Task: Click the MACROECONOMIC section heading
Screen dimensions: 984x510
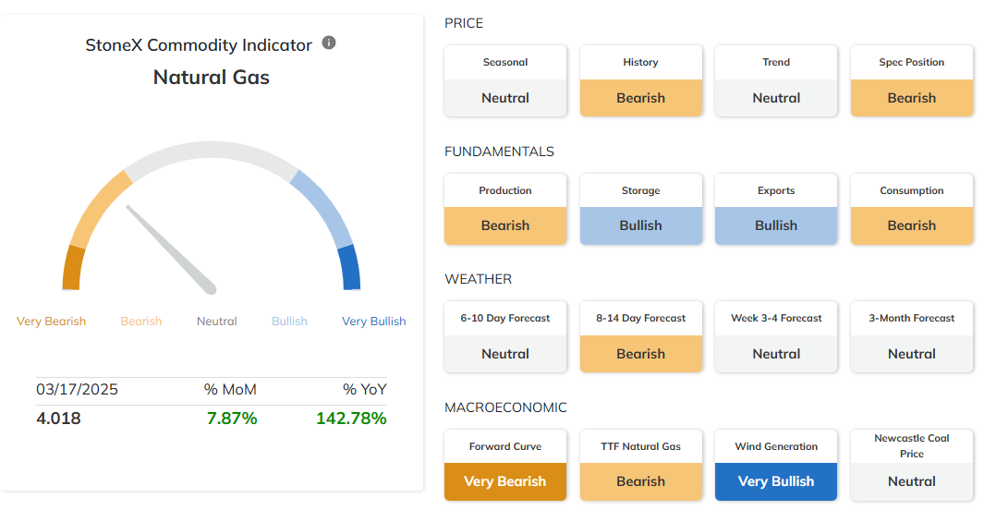Action: point(505,407)
